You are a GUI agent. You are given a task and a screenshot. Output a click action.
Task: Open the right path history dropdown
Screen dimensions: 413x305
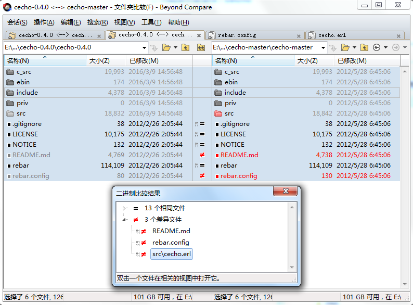tap(323, 48)
